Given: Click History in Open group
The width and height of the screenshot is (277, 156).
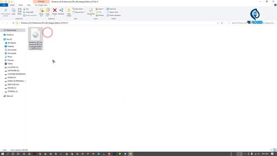Looking at the screenshot, I should 100,16.
